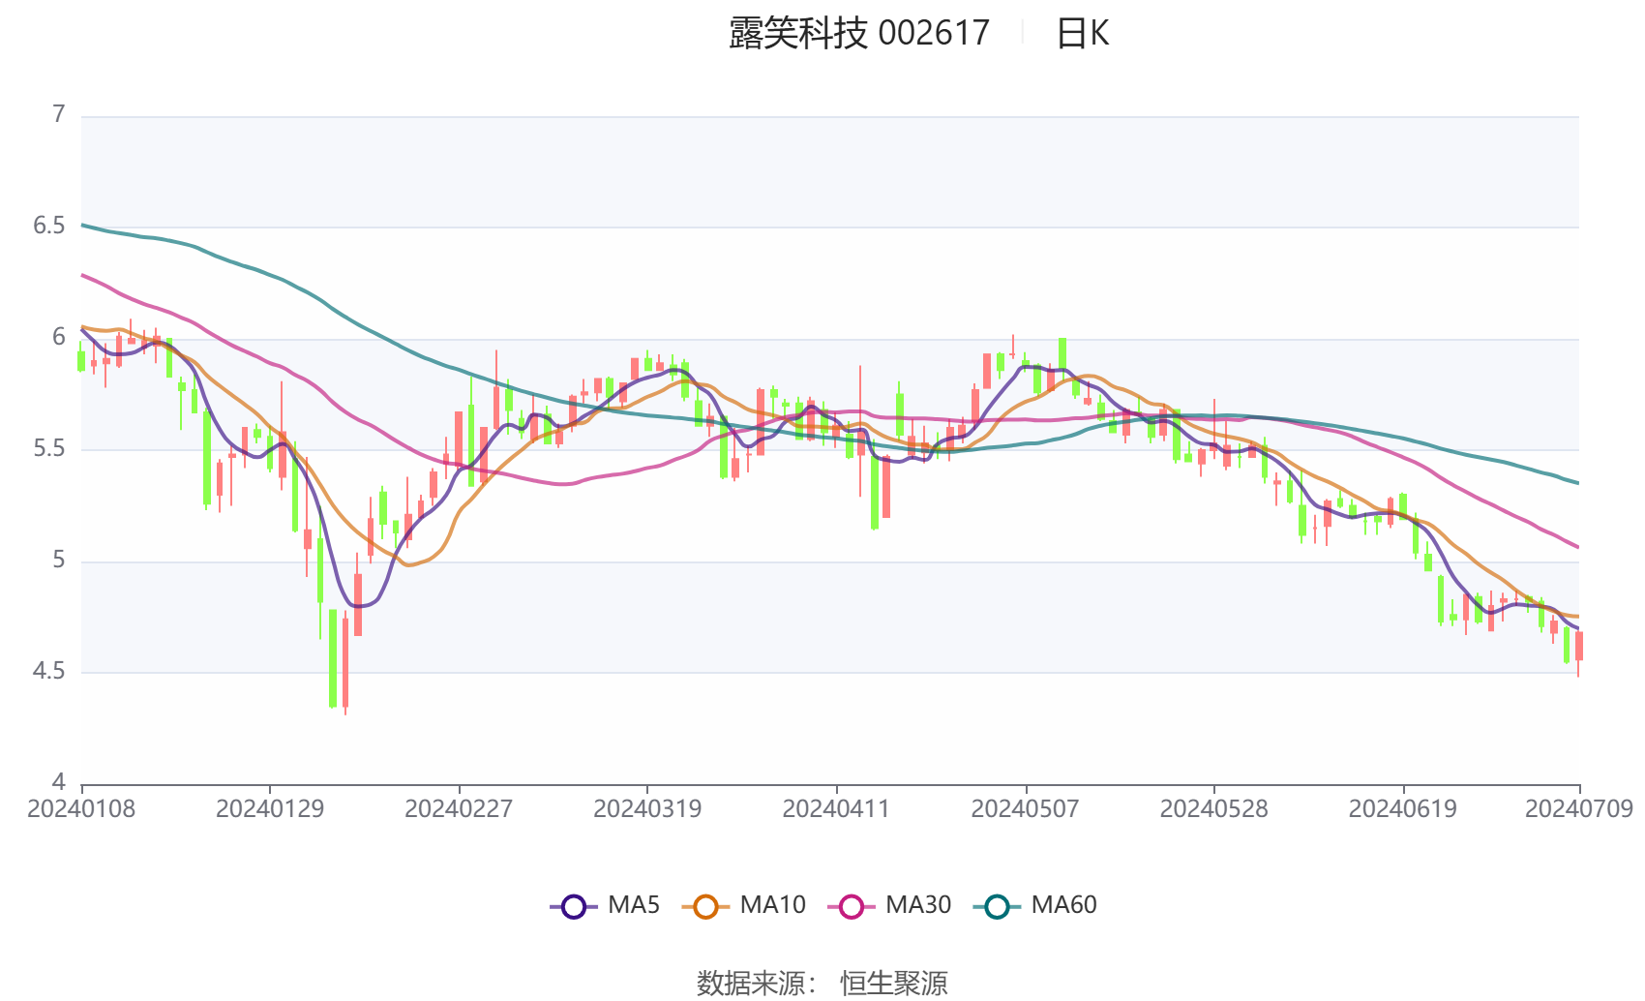Viewport: 1645px width, 1001px height.
Task: Click the 20240709 x-axis date label
Action: (1579, 809)
